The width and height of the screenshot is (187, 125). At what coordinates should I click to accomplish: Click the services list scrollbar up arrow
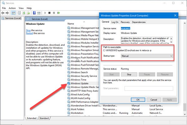coord(185,23)
